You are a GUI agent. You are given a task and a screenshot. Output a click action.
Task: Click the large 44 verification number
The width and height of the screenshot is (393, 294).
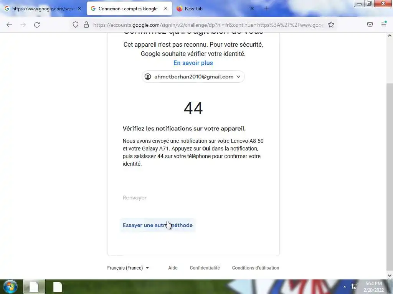click(x=193, y=108)
